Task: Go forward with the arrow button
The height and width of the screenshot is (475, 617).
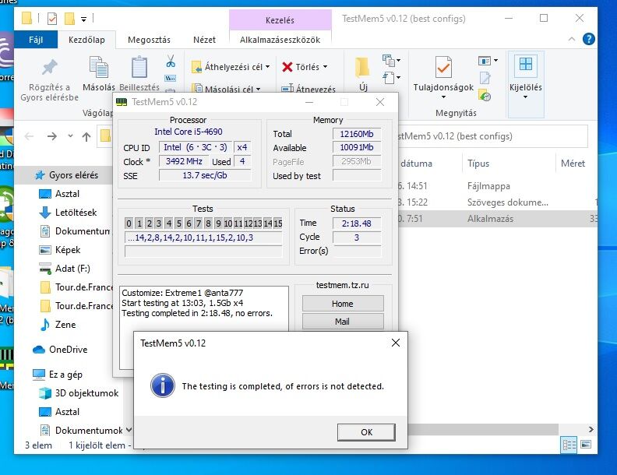Action: 52,136
